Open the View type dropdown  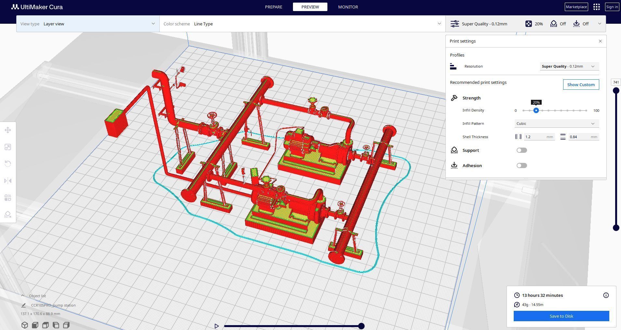point(88,24)
